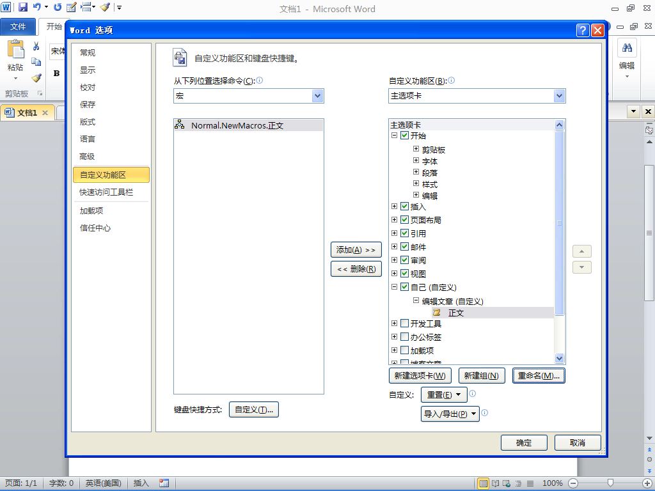Click the << 删除 button
This screenshot has width=655, height=491.
point(356,269)
